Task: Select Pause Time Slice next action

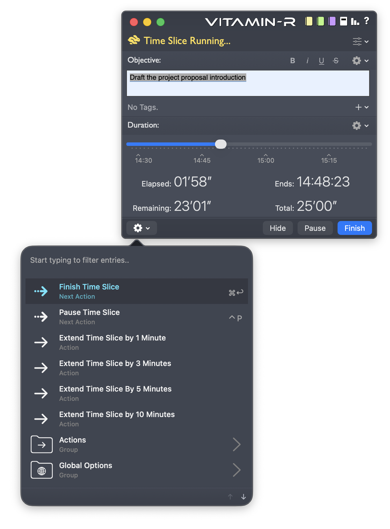Action: tap(137, 317)
